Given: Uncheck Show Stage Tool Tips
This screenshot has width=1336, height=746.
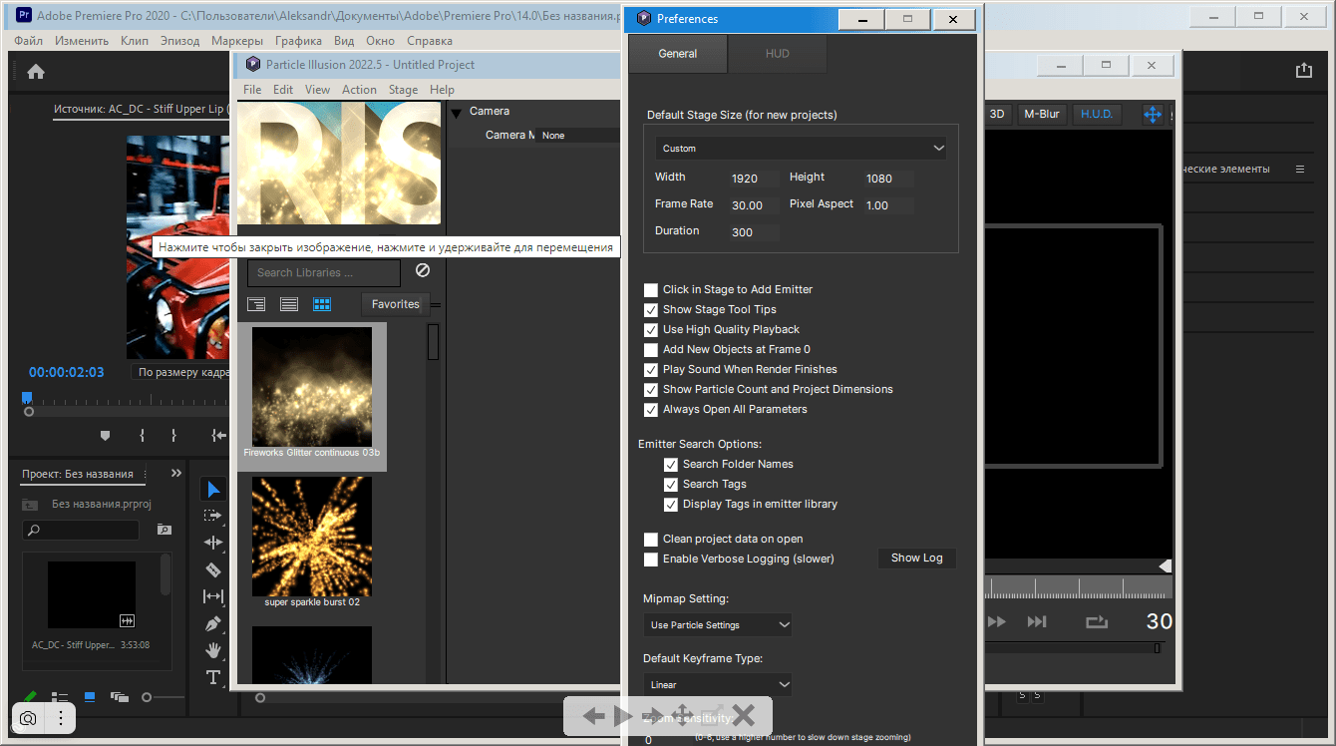Looking at the screenshot, I should [651, 310].
